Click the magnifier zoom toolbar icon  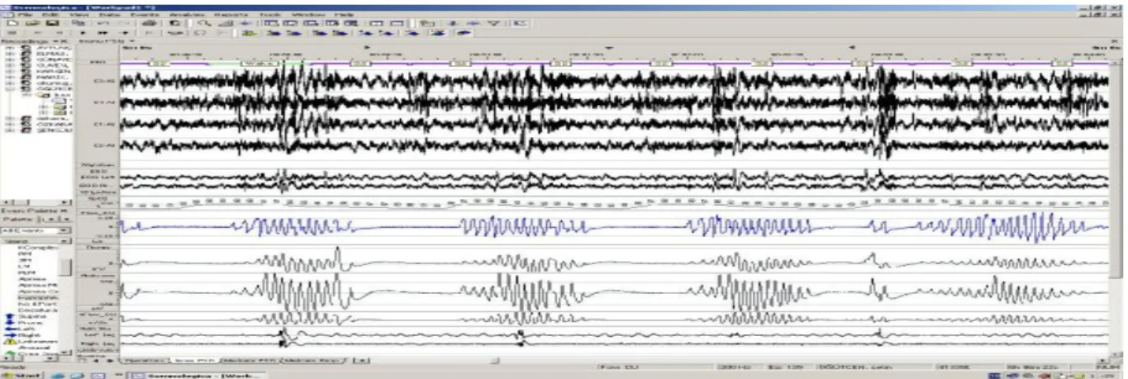click(x=204, y=23)
